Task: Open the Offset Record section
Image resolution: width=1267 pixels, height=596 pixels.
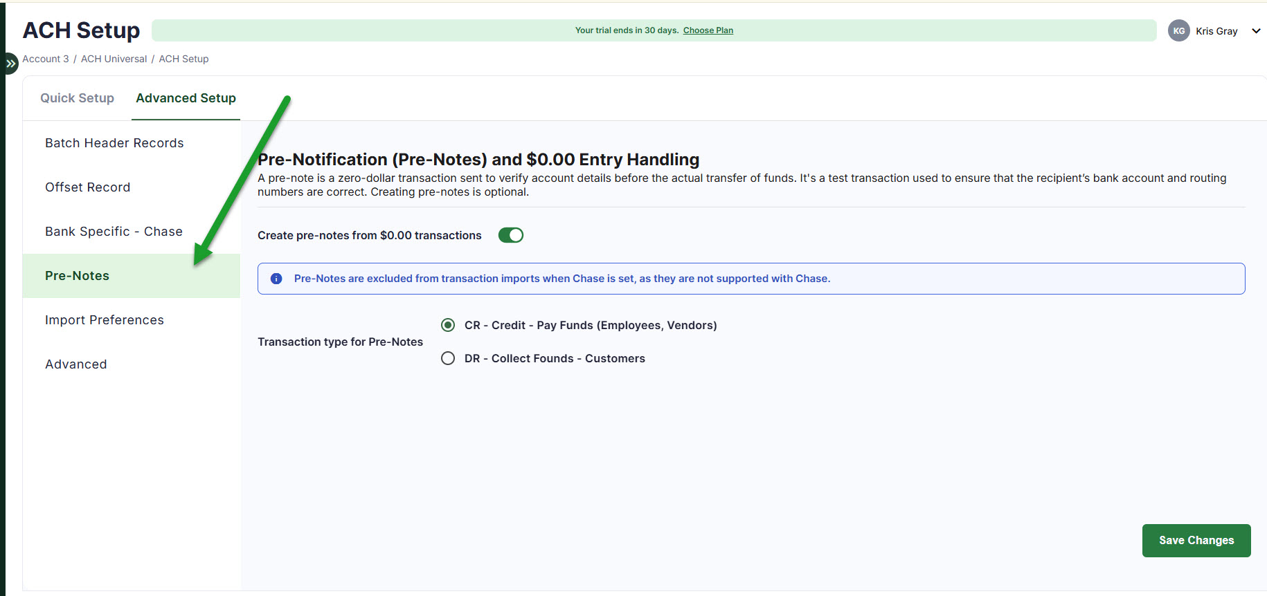Action: 87,187
